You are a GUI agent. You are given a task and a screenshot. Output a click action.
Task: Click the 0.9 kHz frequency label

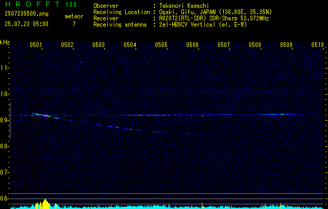[x=4, y=120]
